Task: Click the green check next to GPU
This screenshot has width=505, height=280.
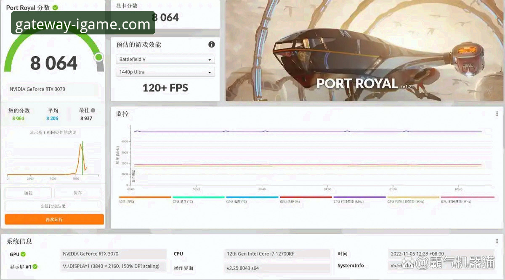Action: click(x=23, y=254)
